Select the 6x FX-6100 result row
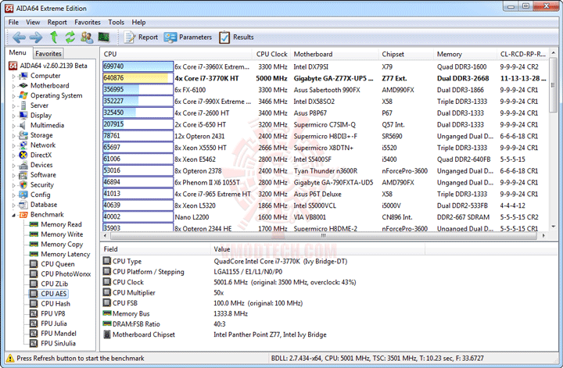The image size is (563, 368). tap(325, 90)
